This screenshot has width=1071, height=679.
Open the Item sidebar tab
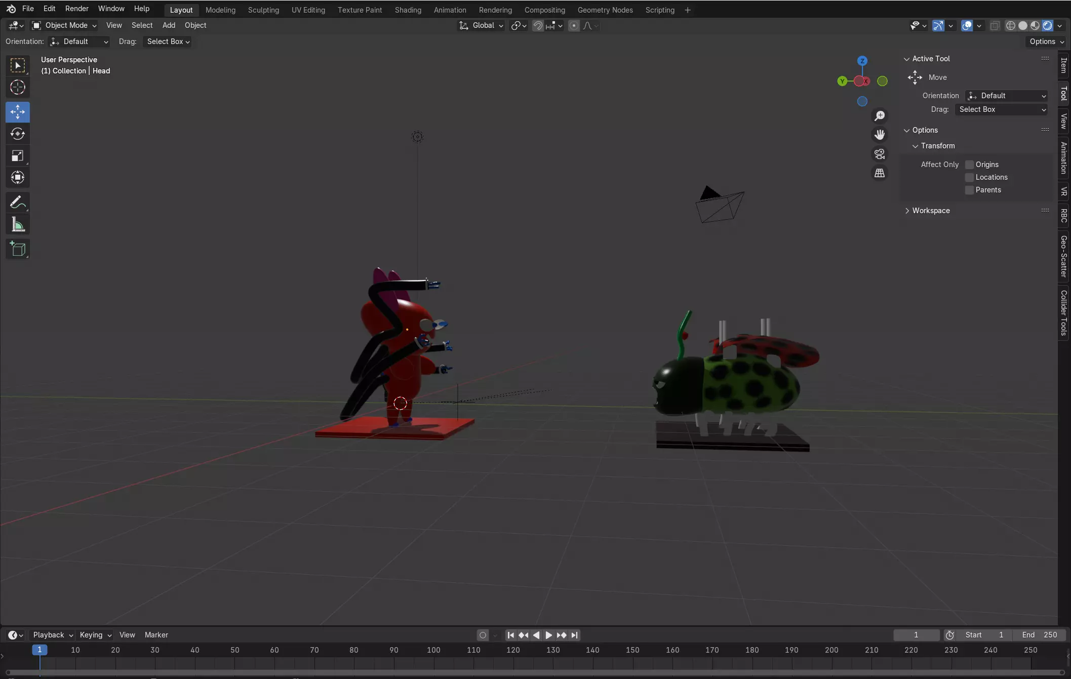[1064, 65]
